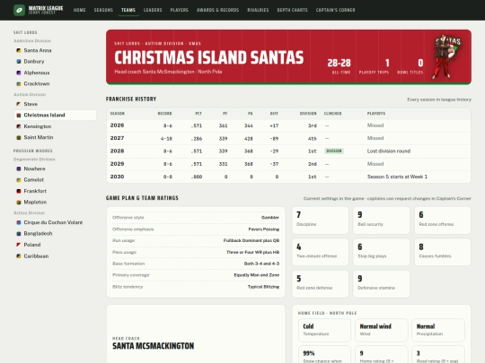Click 'Typical Blitzing' blitz tendency value

pos(263,287)
